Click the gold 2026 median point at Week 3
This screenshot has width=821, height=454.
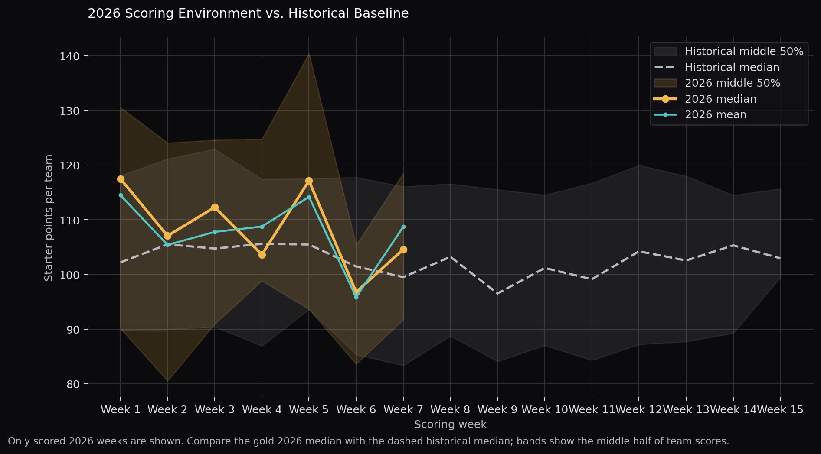point(215,207)
